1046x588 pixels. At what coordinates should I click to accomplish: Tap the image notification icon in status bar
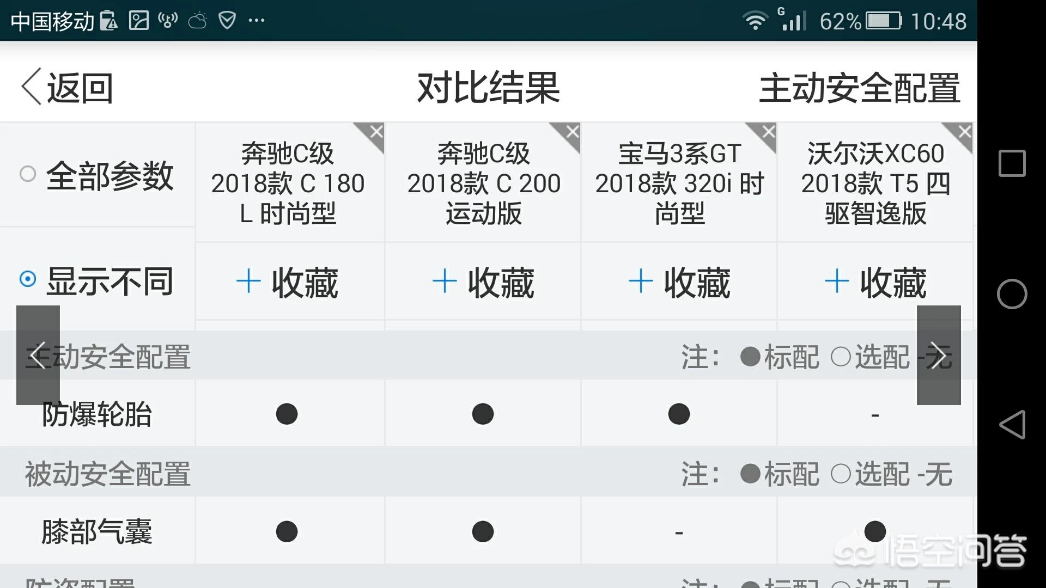point(138,21)
